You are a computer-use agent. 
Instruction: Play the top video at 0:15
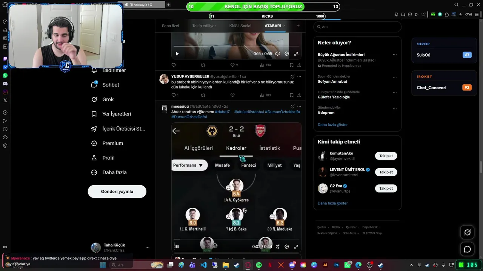pyautogui.click(x=177, y=54)
